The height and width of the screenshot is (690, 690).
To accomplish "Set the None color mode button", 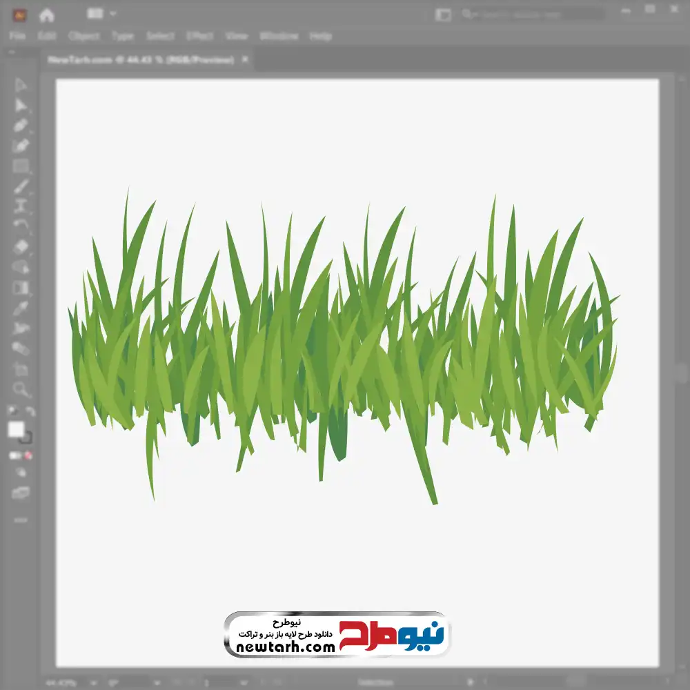I will pos(28,455).
